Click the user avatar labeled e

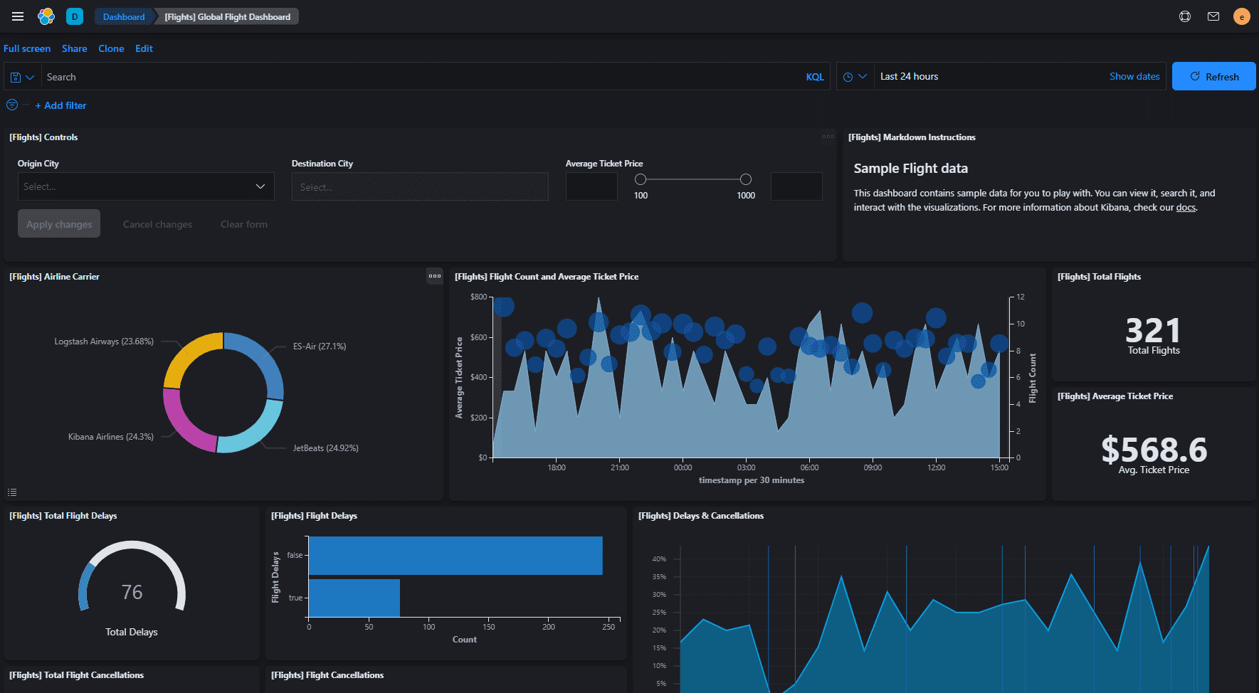[x=1241, y=16]
